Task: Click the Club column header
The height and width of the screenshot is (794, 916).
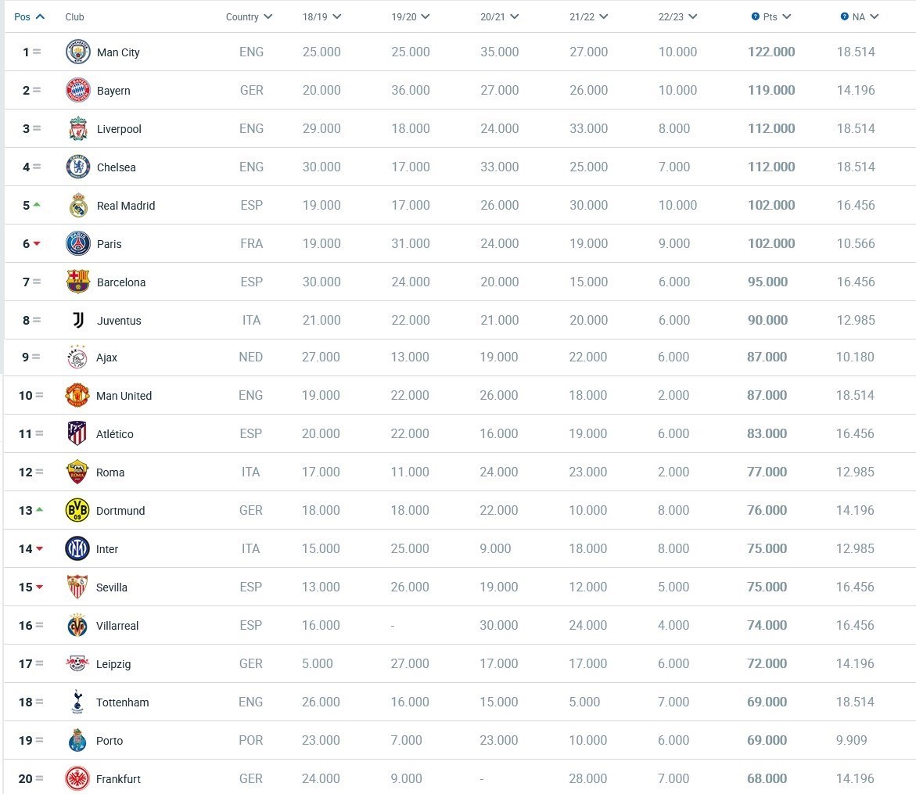Action: click(x=74, y=17)
